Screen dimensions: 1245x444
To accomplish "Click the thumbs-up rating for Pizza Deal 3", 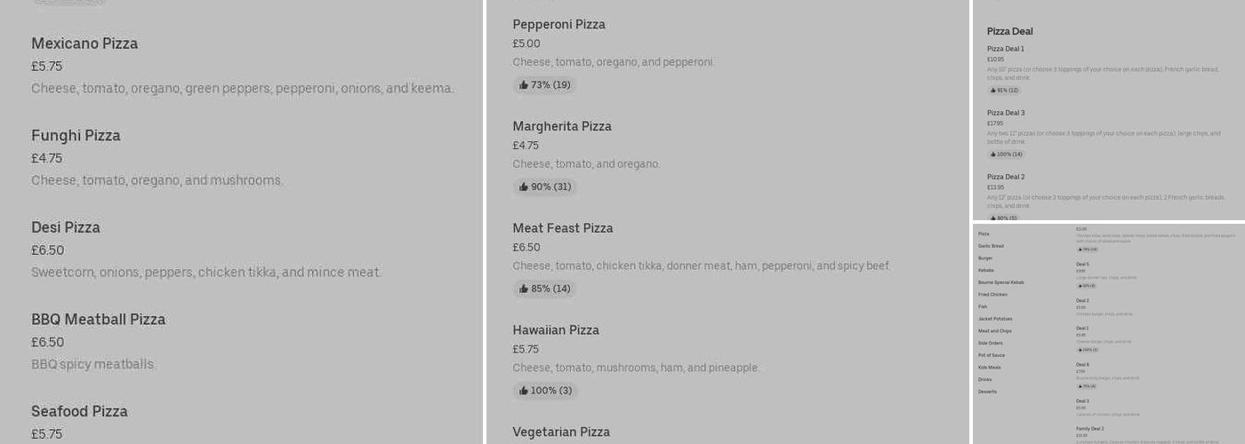I will coord(1006,155).
